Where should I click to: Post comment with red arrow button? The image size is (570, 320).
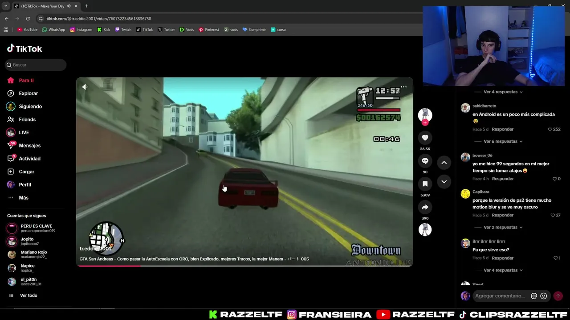click(558, 296)
